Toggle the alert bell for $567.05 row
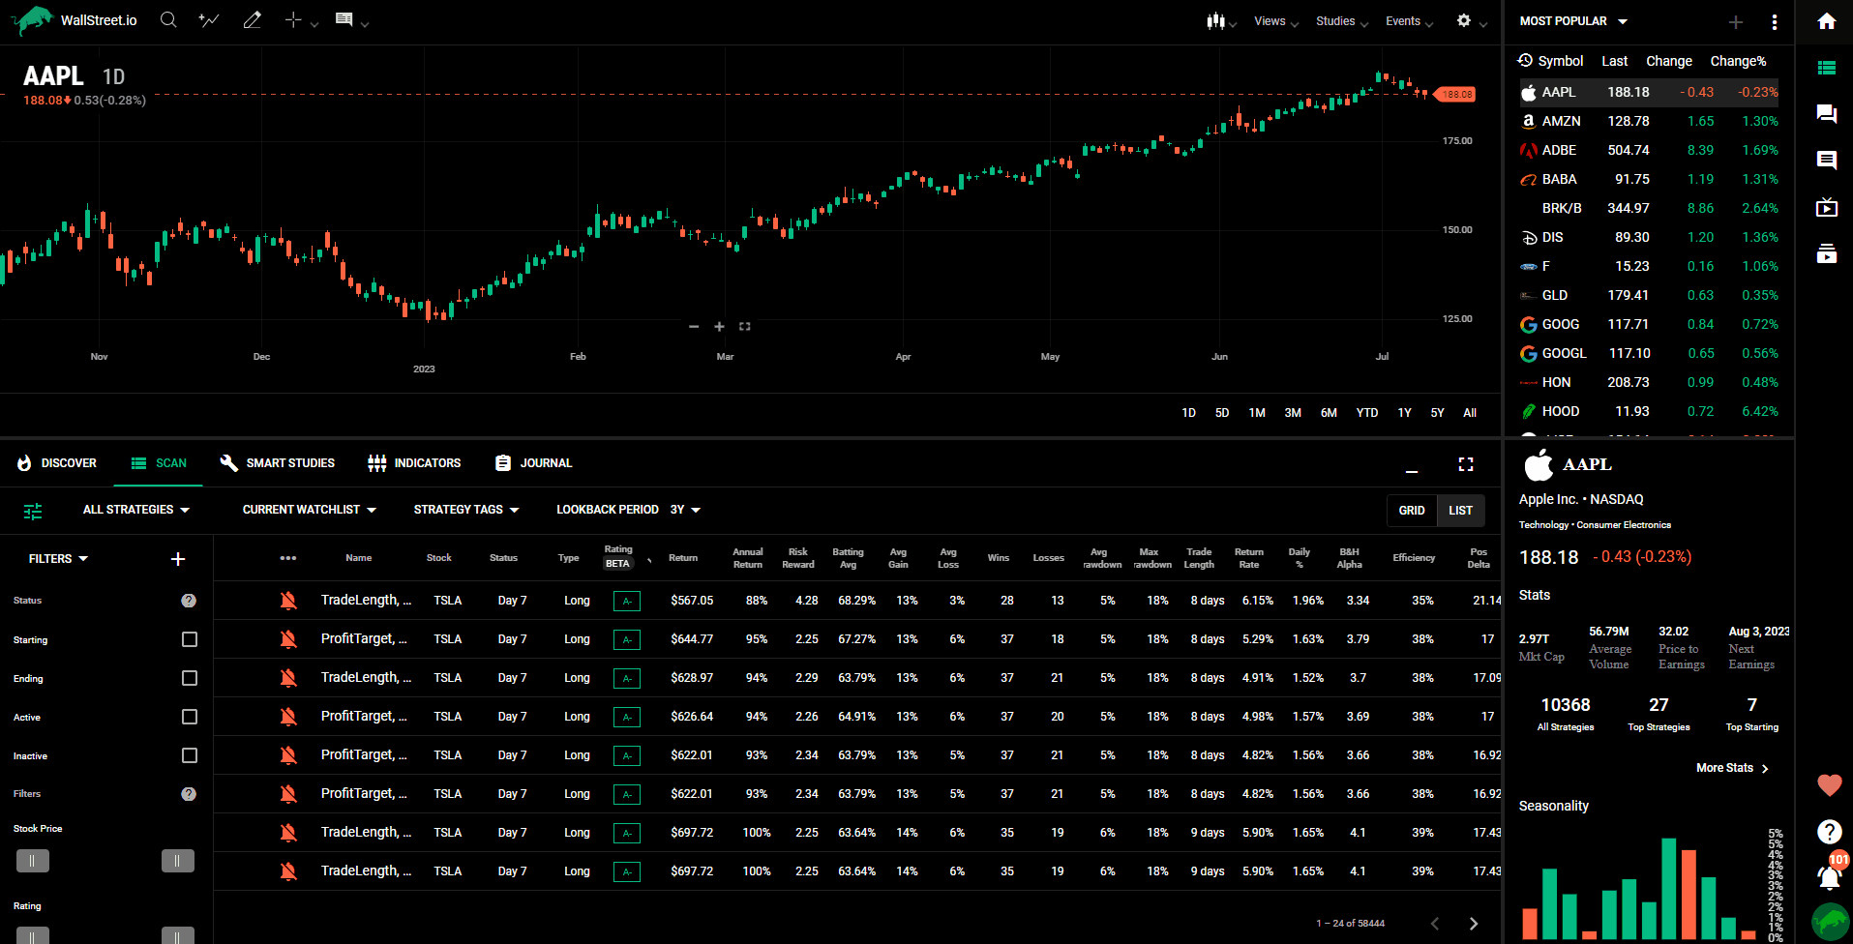The image size is (1853, 944). 288,601
